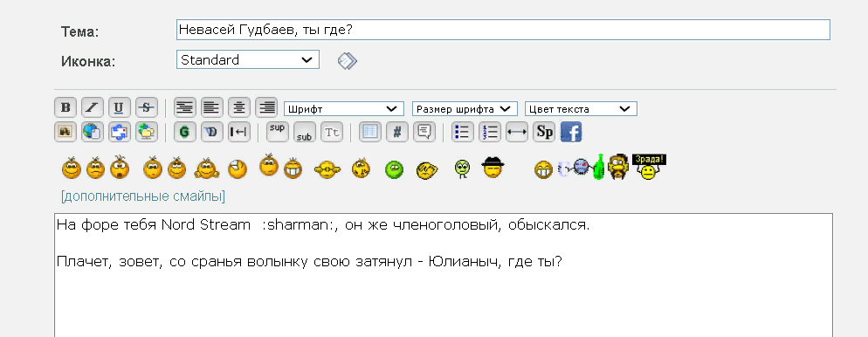Justify the text alignment
Screen dimensions: 868x337
tap(185, 107)
